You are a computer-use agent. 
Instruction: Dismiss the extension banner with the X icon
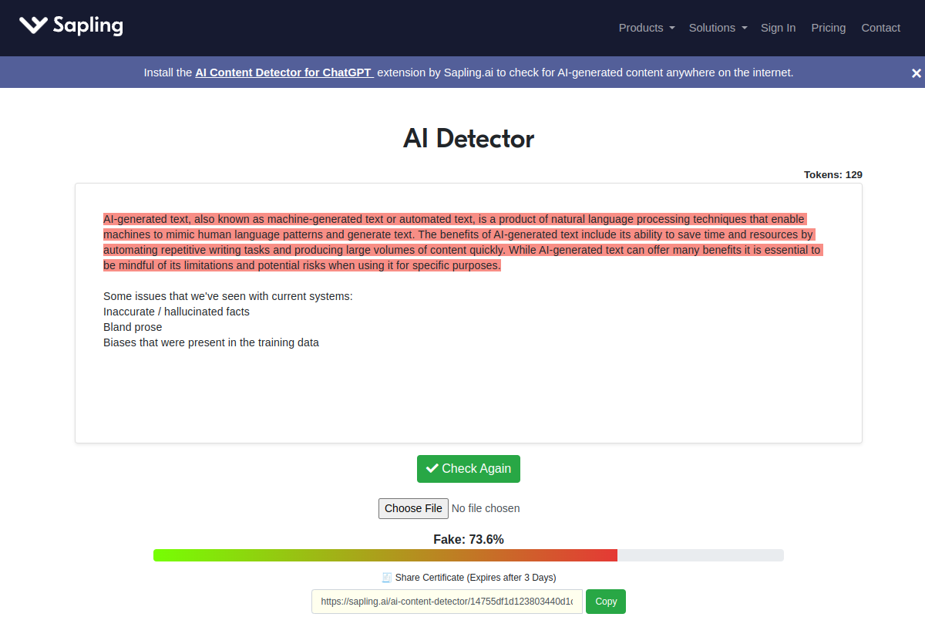(x=916, y=72)
